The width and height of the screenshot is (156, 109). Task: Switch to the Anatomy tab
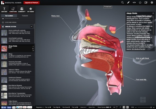(x=4, y=10)
